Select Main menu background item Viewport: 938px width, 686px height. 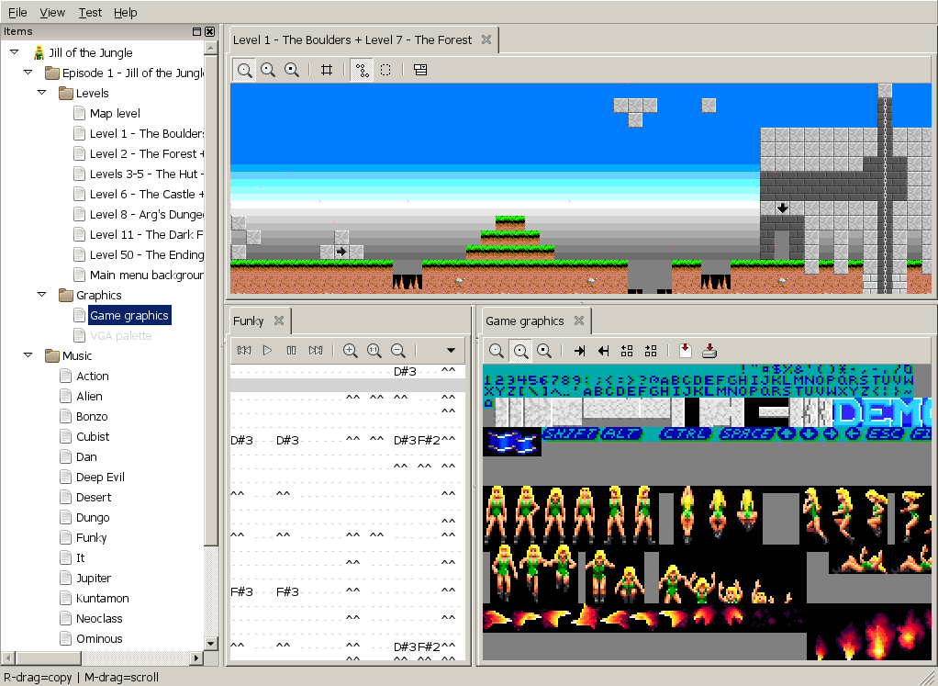[x=147, y=275]
